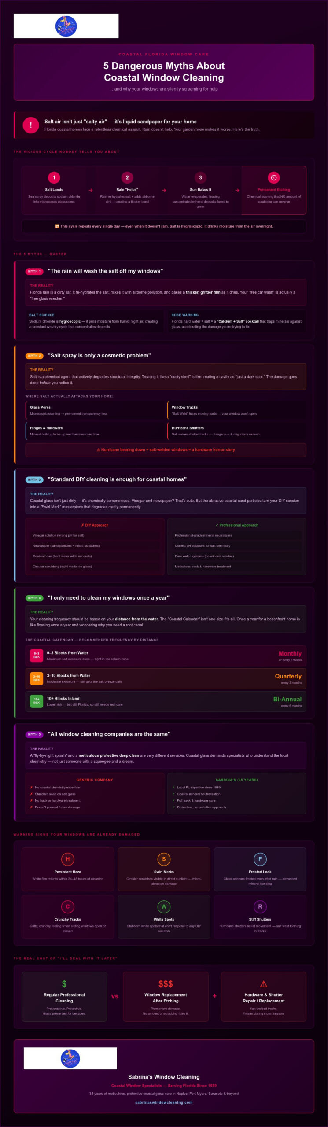Viewport: 328px width, 1127px height.
Task: Click the purple Myth 5 badge
Action: 34,734
